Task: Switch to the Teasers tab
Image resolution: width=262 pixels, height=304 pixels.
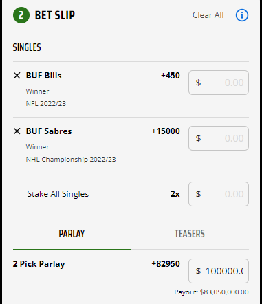Action: (190, 234)
